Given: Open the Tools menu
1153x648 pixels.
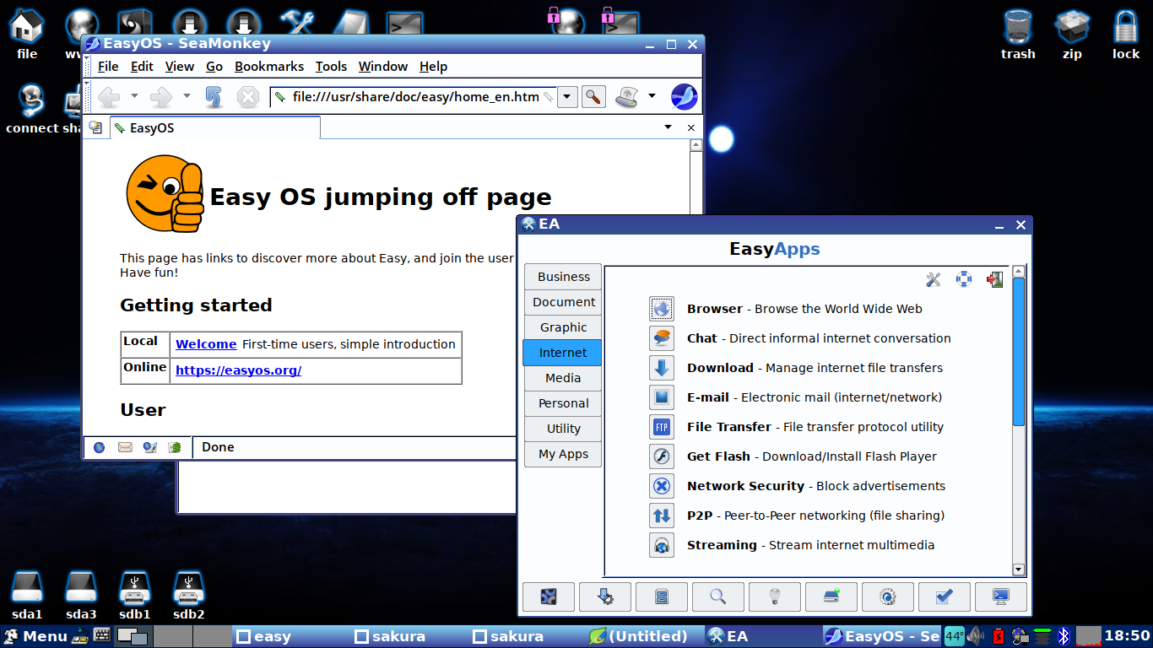Looking at the screenshot, I should (332, 67).
